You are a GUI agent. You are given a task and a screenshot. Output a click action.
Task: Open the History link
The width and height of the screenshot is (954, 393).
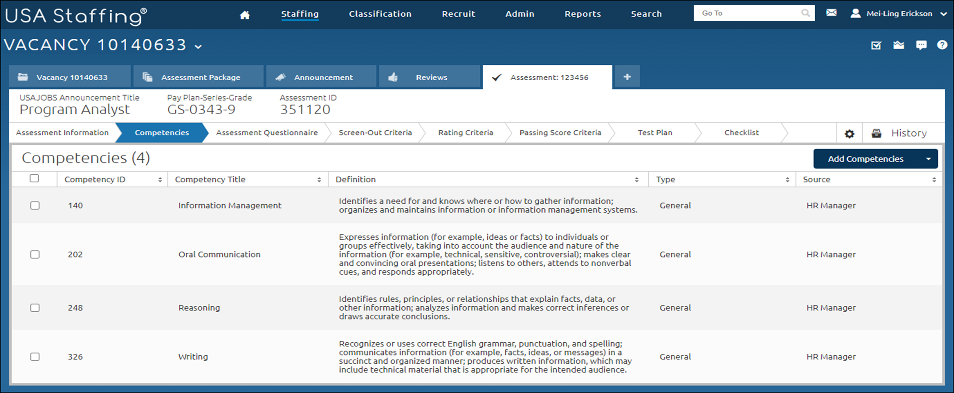point(909,133)
